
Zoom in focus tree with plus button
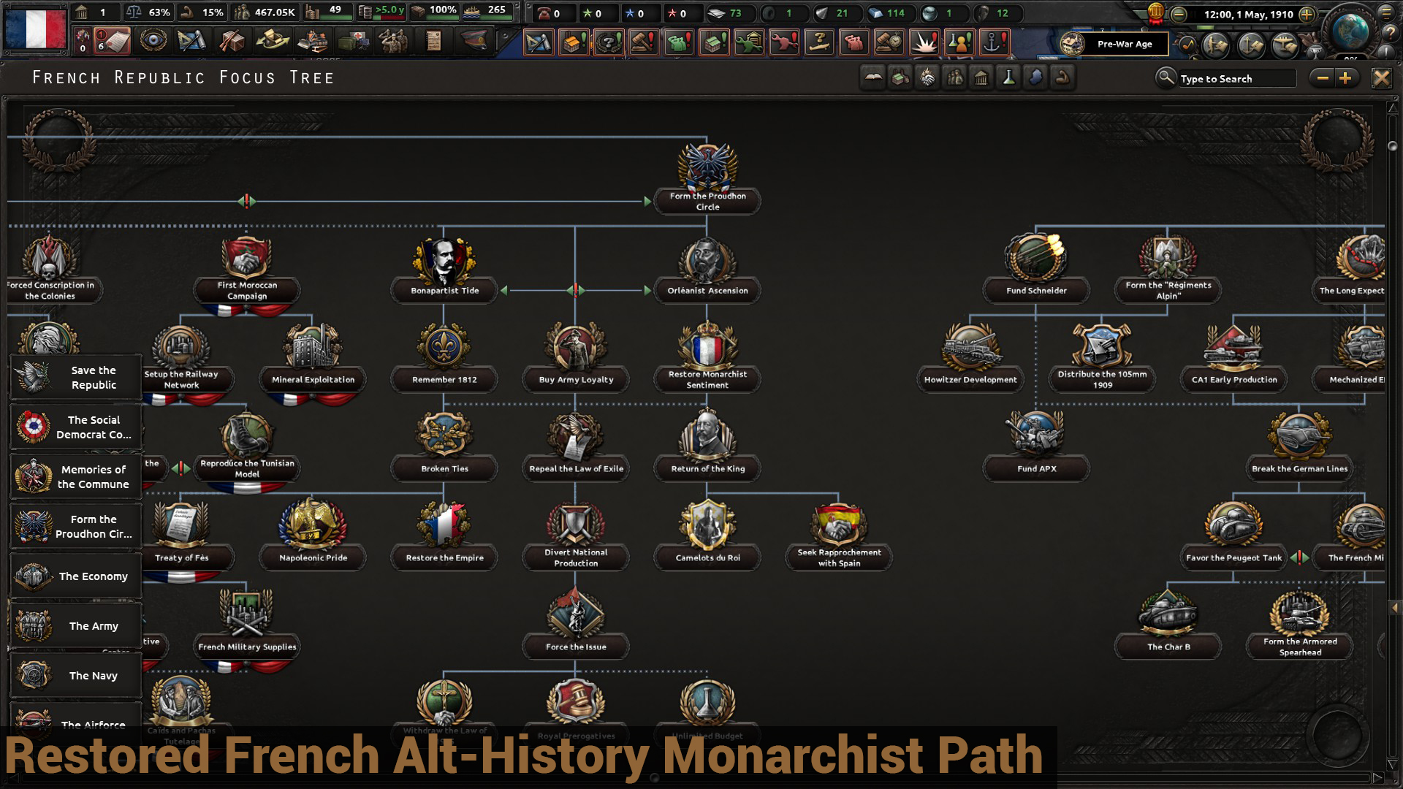coord(1346,78)
